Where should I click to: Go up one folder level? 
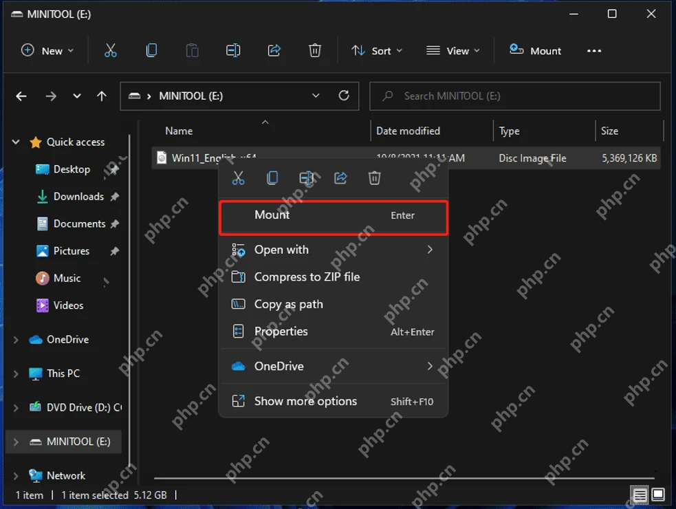(102, 96)
